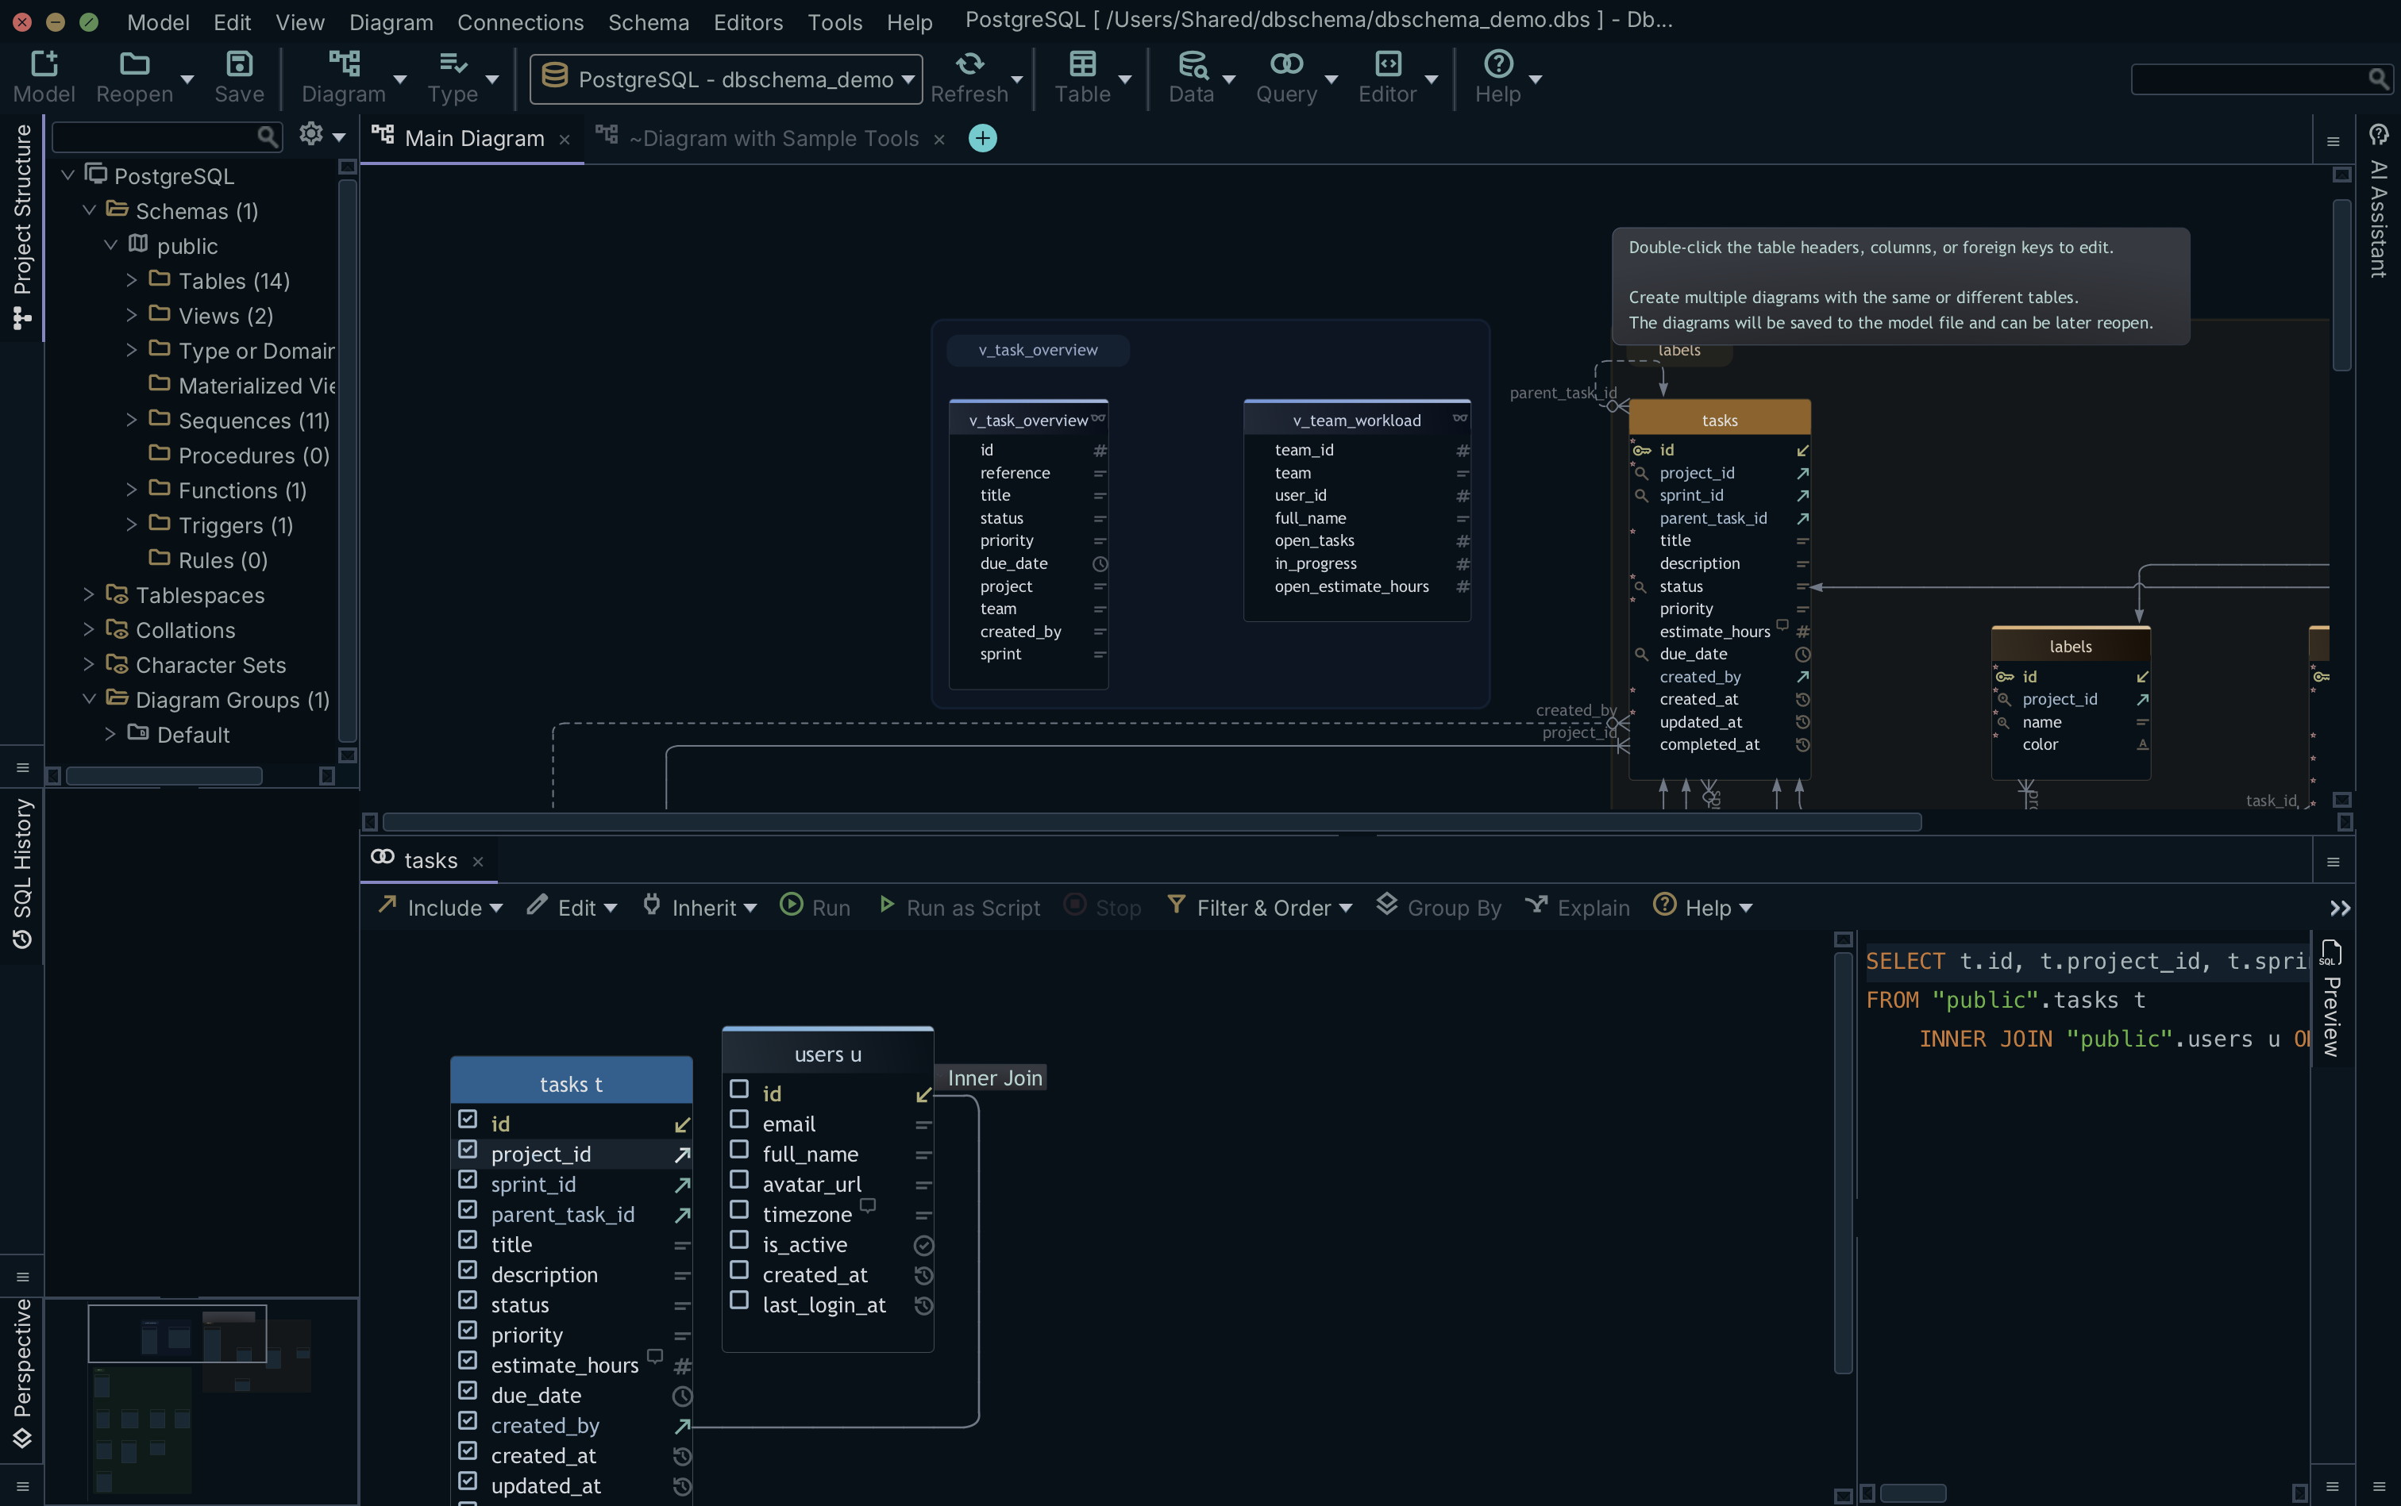The height and width of the screenshot is (1506, 2401).
Task: Open Help in query toolbar
Action: point(1703,908)
